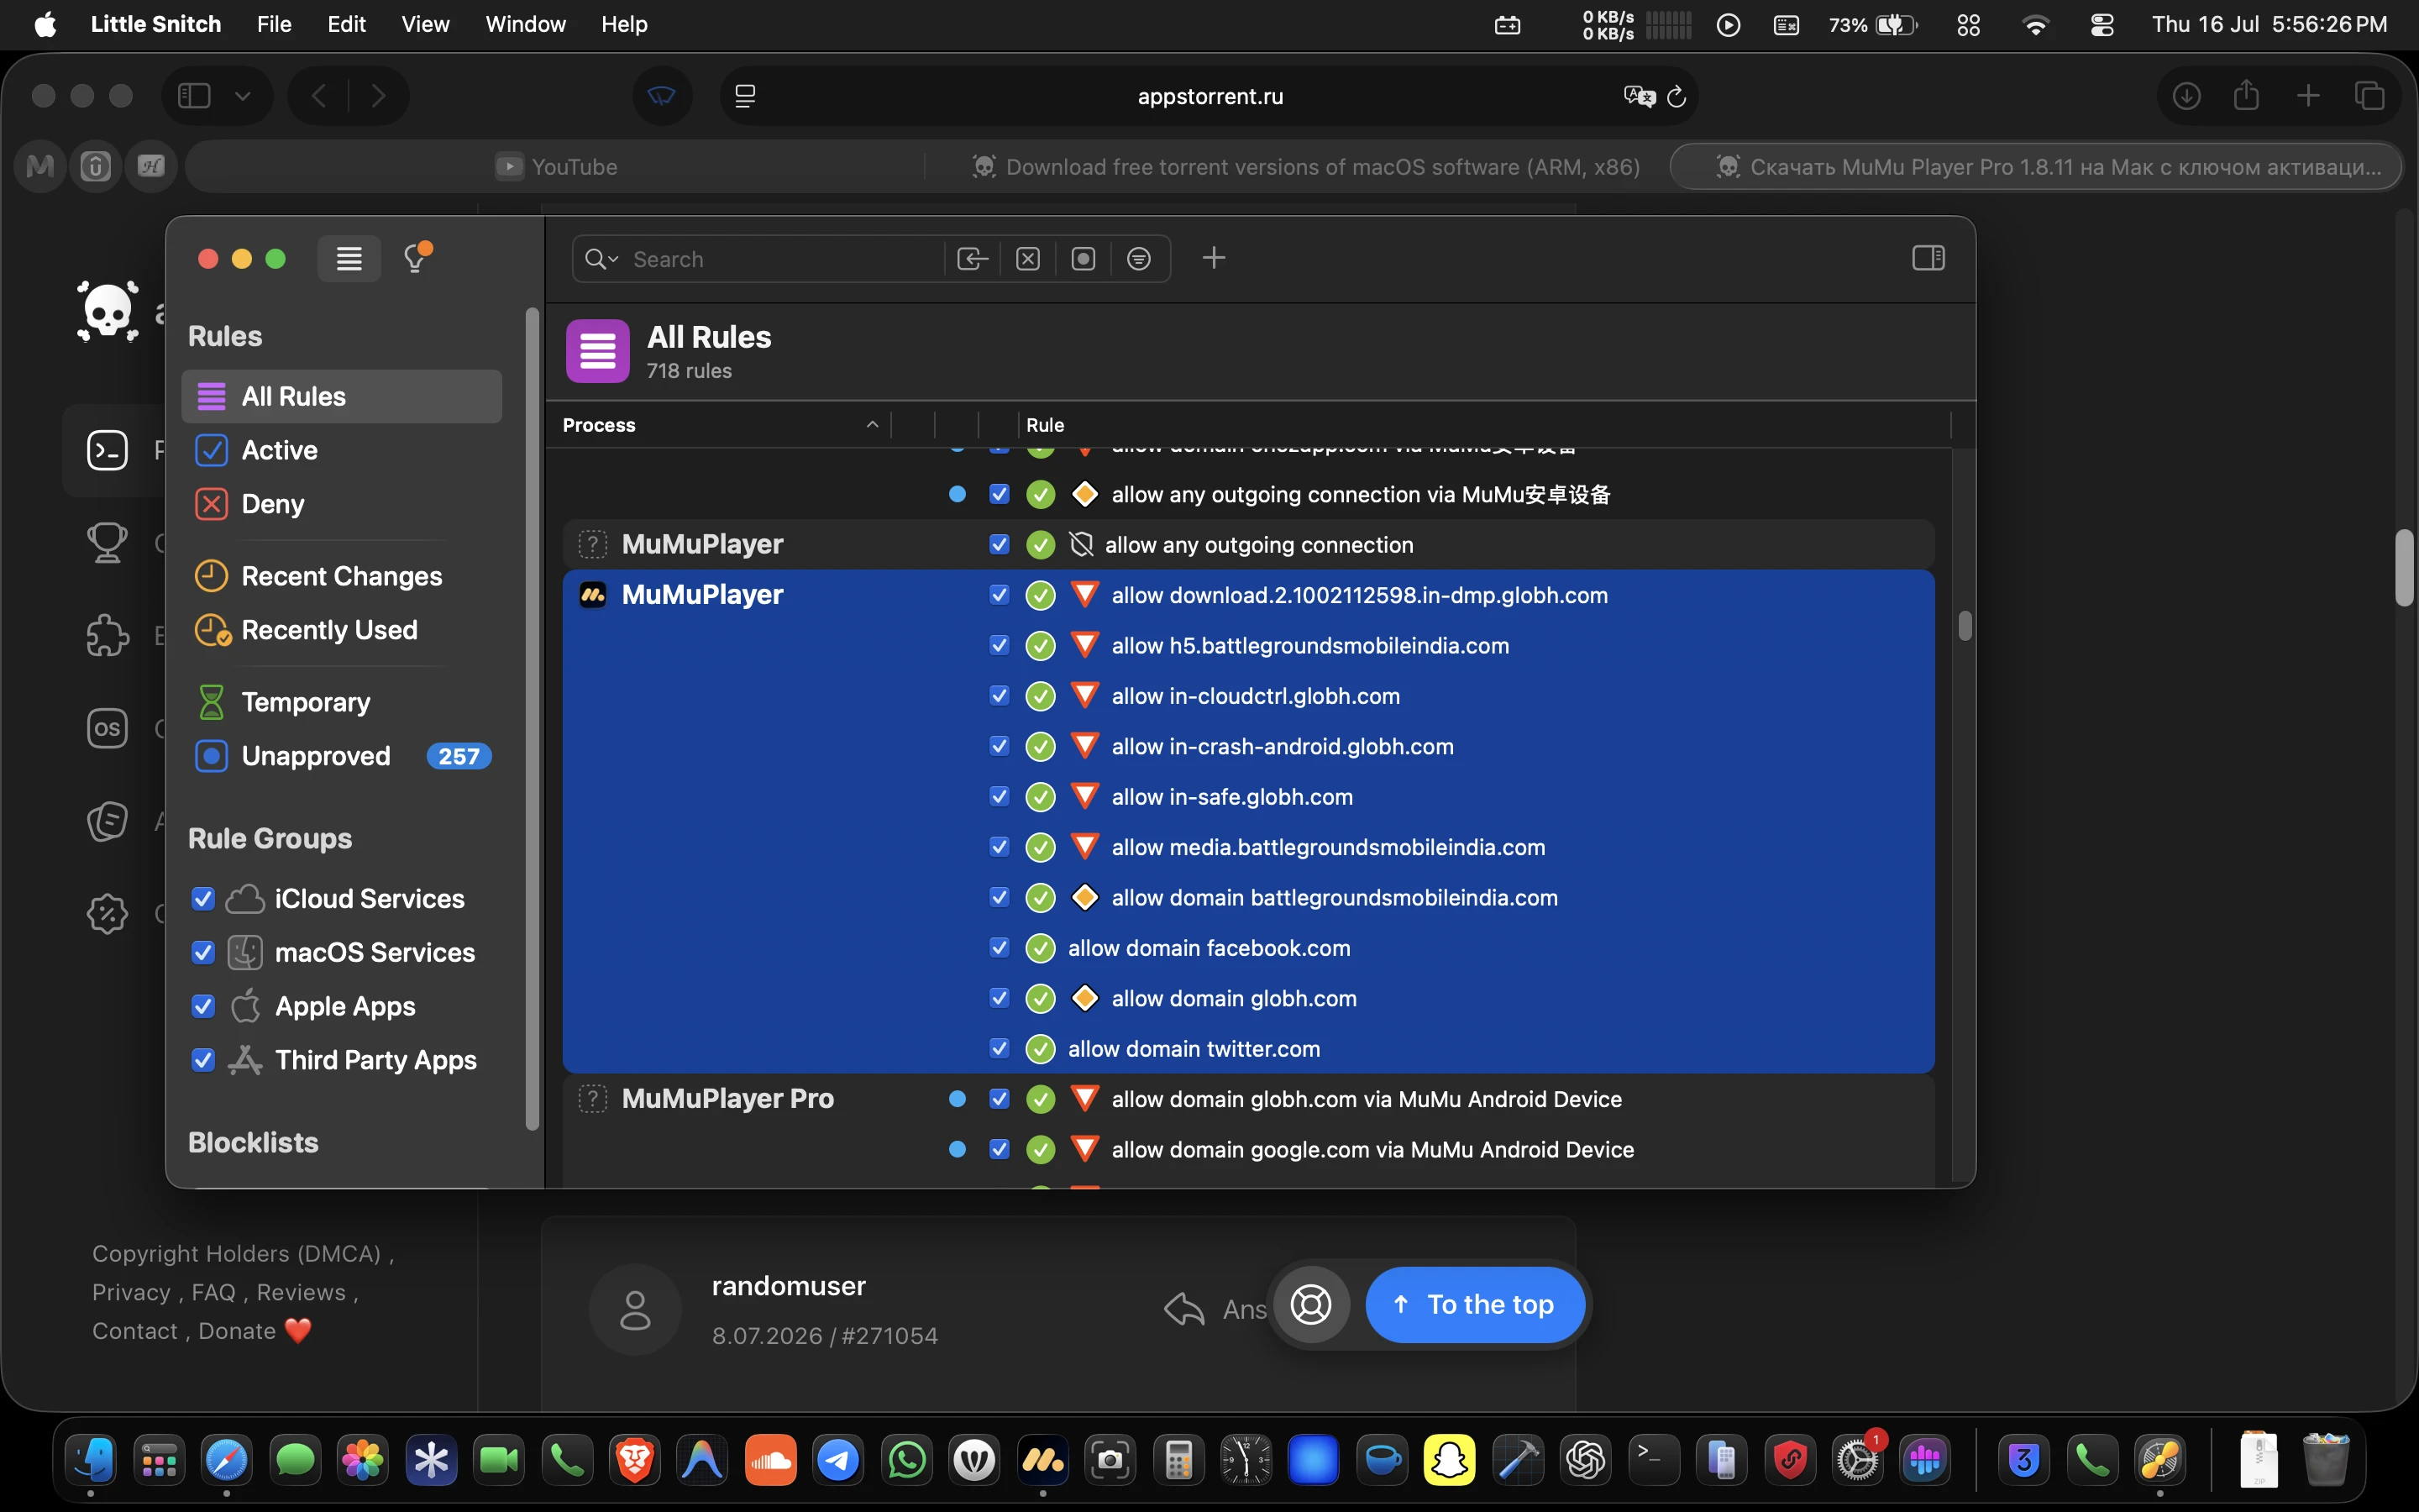Select the Deny rules filter in sidebar
Image resolution: width=2419 pixels, height=1512 pixels.
point(341,504)
